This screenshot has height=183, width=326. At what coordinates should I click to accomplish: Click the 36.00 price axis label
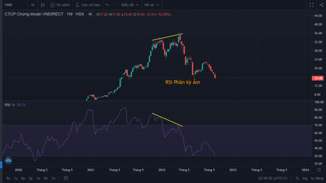tap(318, 33)
